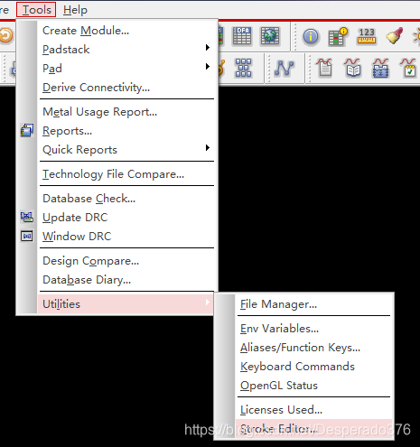Click the nine-square grid toolbar icon

point(243,68)
